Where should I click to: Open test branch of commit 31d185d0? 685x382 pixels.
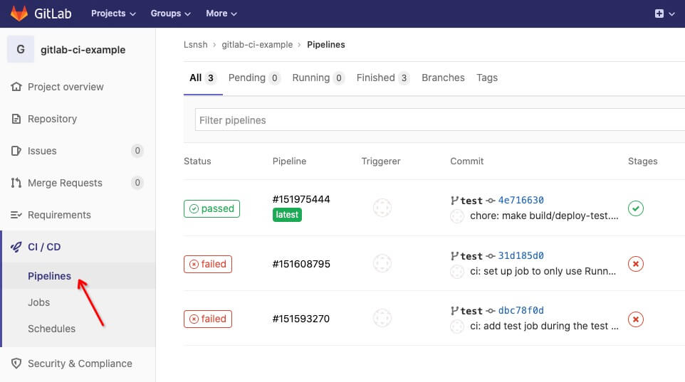pyautogui.click(x=471, y=256)
